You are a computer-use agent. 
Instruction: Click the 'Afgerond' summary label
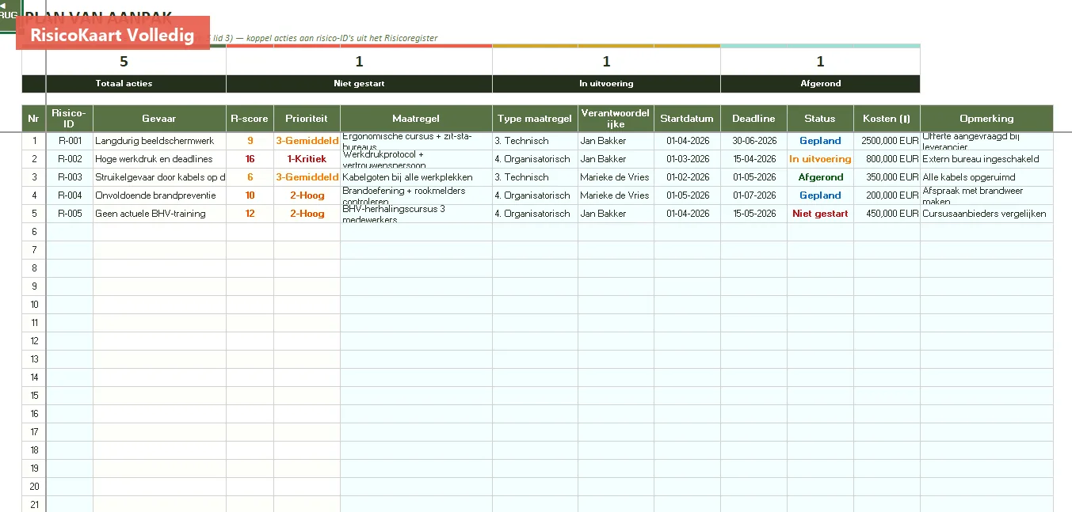click(x=820, y=83)
